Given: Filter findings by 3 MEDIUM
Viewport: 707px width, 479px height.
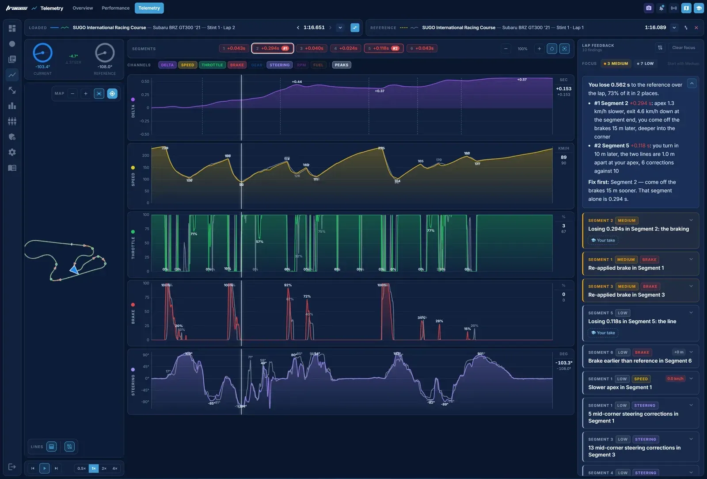Looking at the screenshot, I should click(616, 64).
